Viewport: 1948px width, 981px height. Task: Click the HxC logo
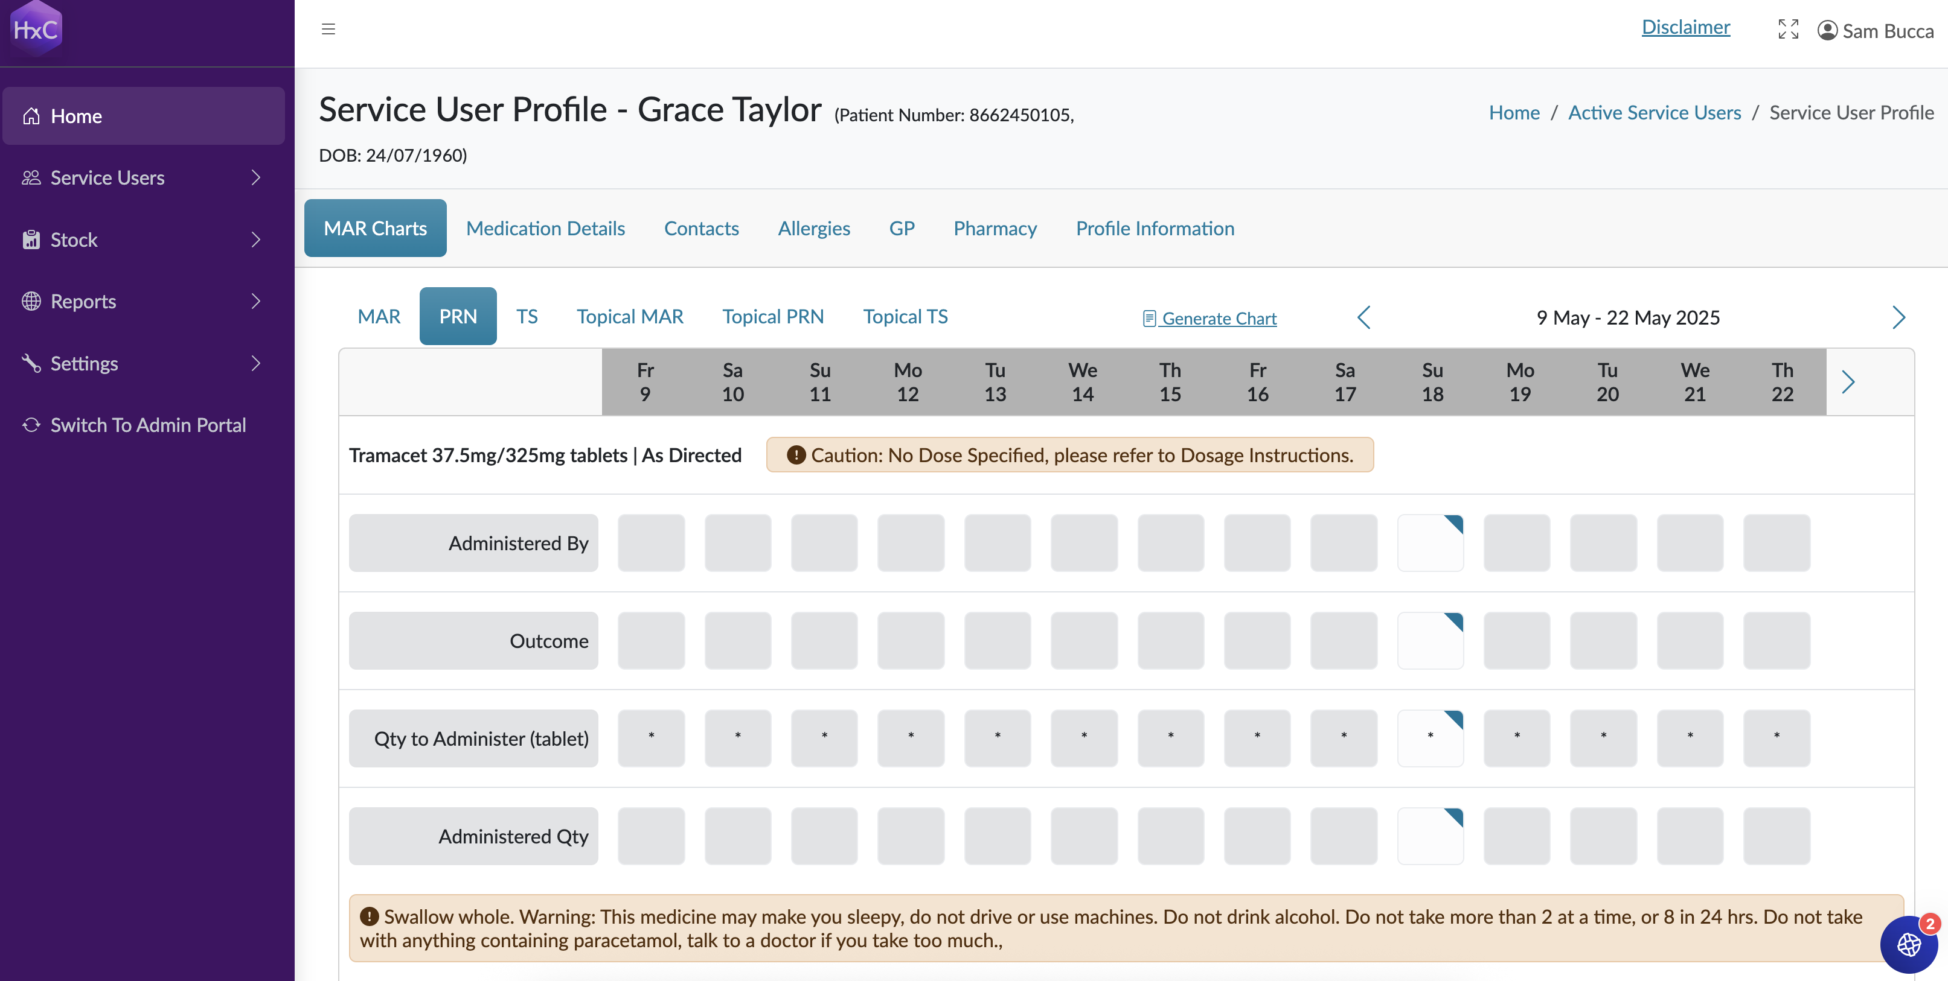36,30
